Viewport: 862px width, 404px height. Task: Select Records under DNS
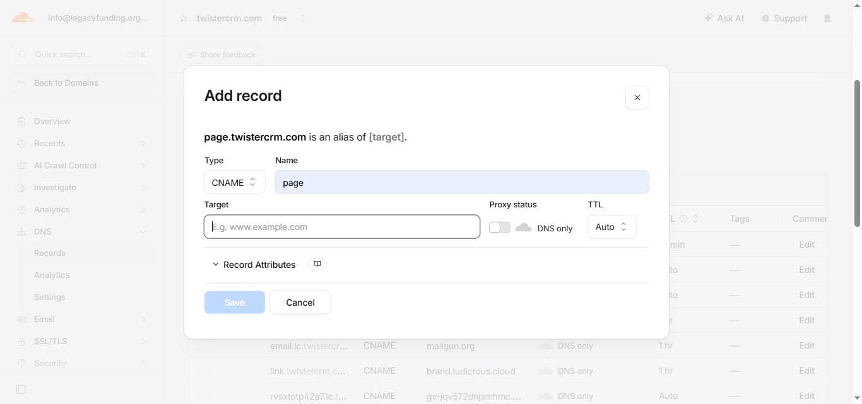point(50,253)
